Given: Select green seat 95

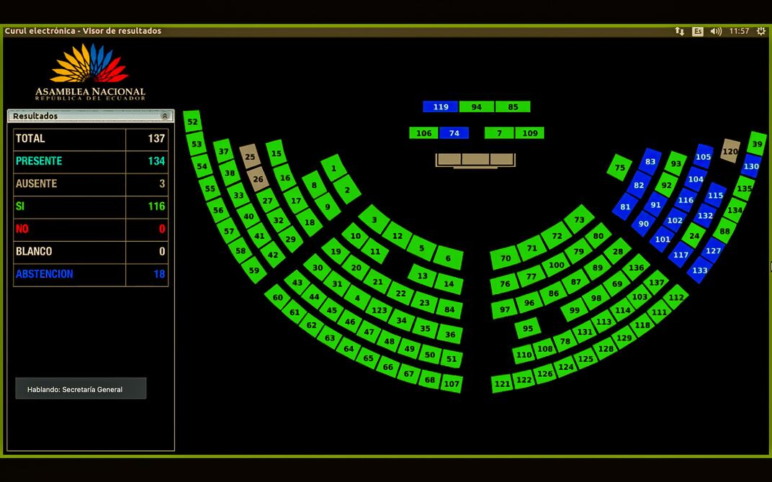Looking at the screenshot, I should coord(528,329).
